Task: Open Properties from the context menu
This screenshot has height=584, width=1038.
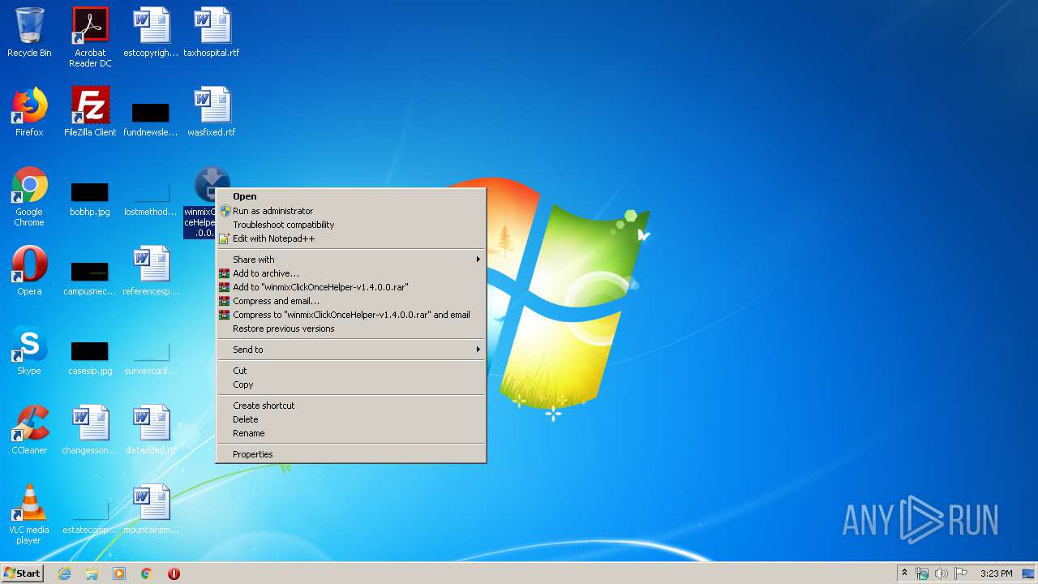Action: pos(351,454)
